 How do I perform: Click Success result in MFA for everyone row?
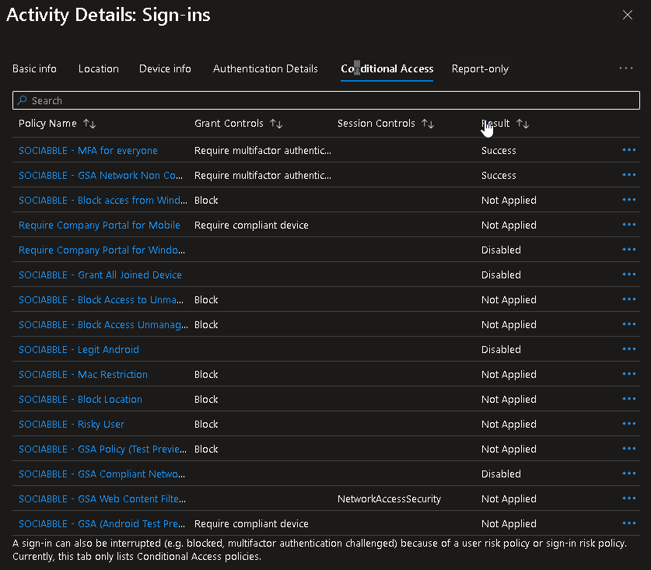(499, 150)
